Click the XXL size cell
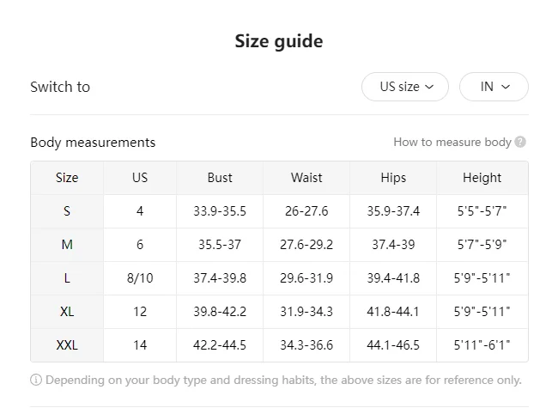Viewport: 558px width, 408px height. pos(67,345)
